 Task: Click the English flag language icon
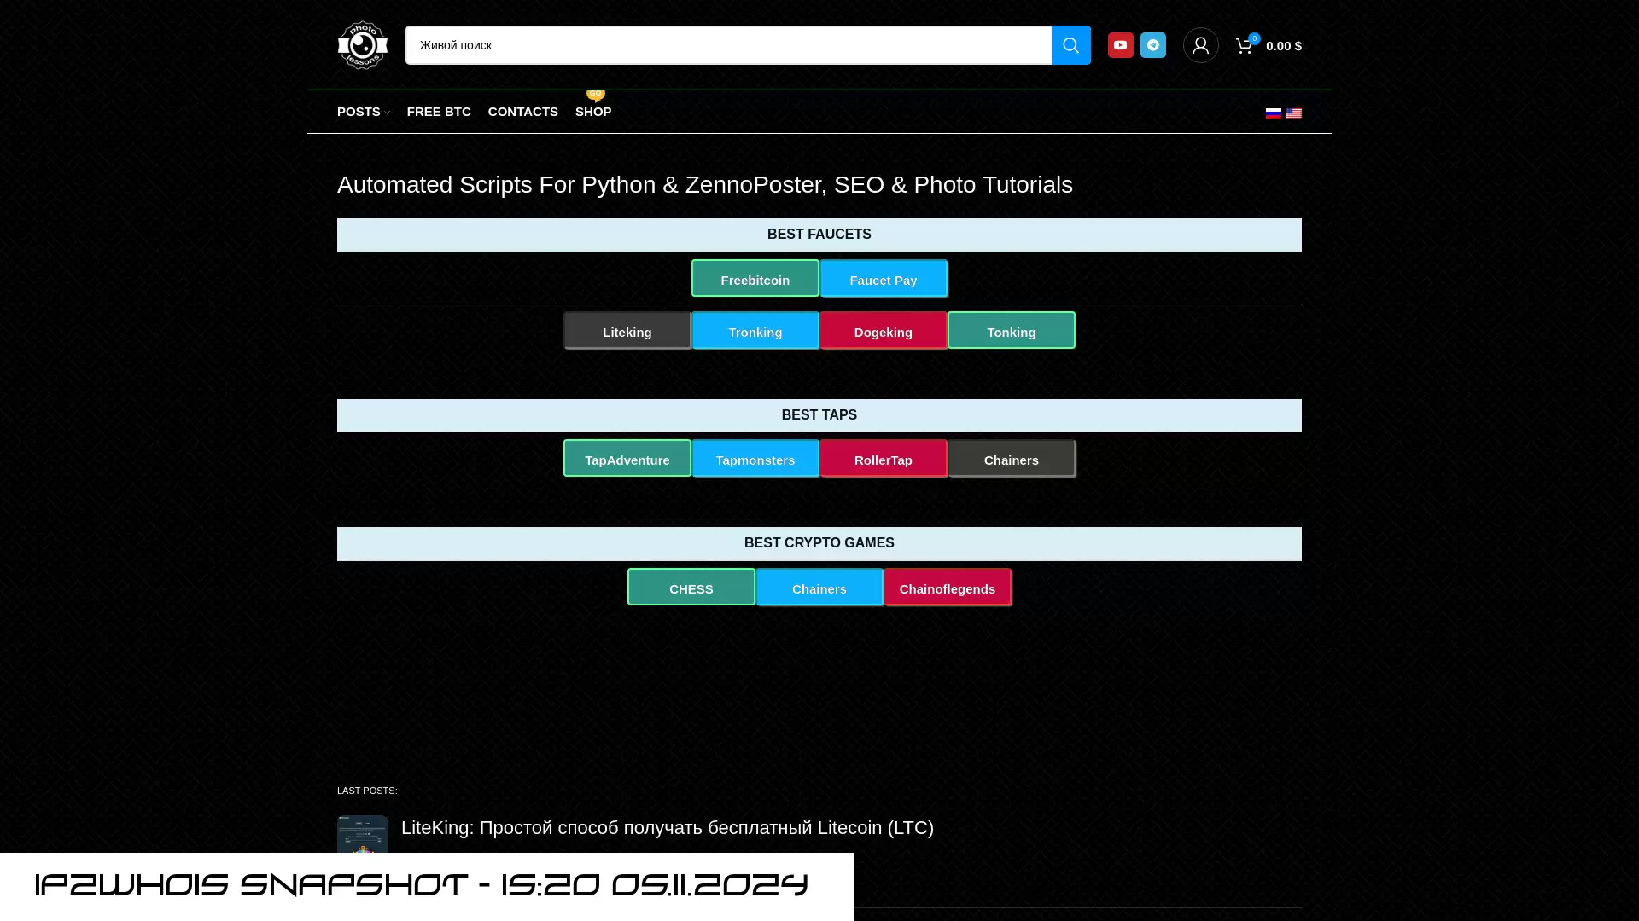coord(1294,113)
